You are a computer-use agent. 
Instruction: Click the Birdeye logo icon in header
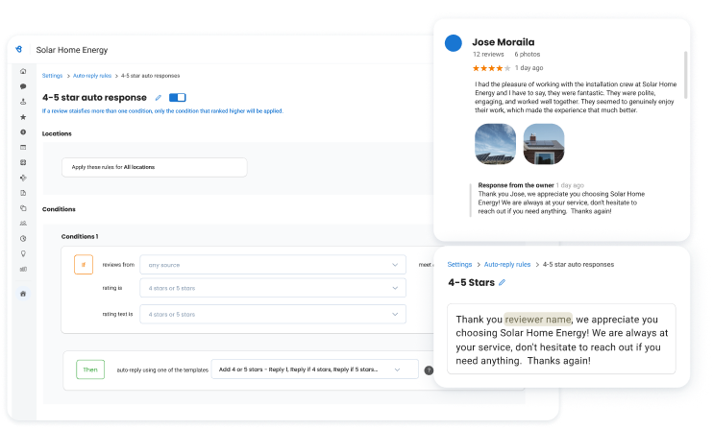(18, 49)
